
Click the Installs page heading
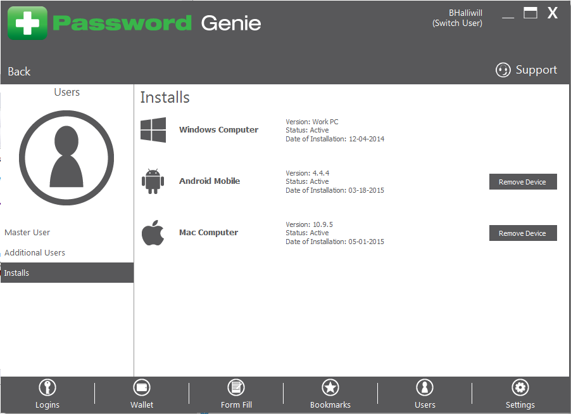click(x=165, y=98)
